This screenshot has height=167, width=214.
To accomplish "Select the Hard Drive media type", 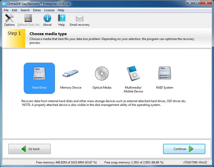I will (x=39, y=78).
